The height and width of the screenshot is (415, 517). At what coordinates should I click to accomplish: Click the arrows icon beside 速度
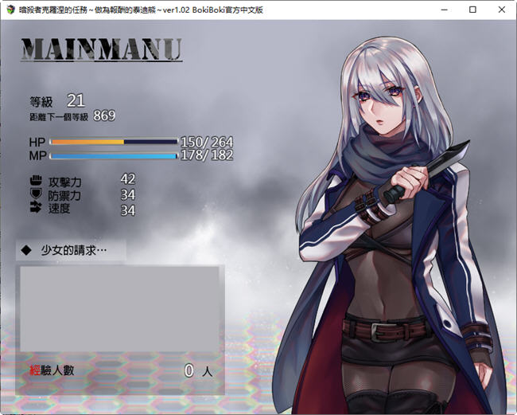tap(34, 209)
